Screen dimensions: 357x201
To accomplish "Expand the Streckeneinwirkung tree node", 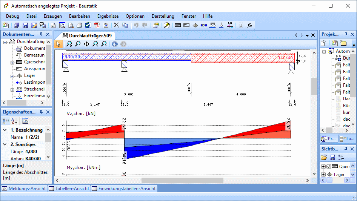I will click(x=12, y=90).
